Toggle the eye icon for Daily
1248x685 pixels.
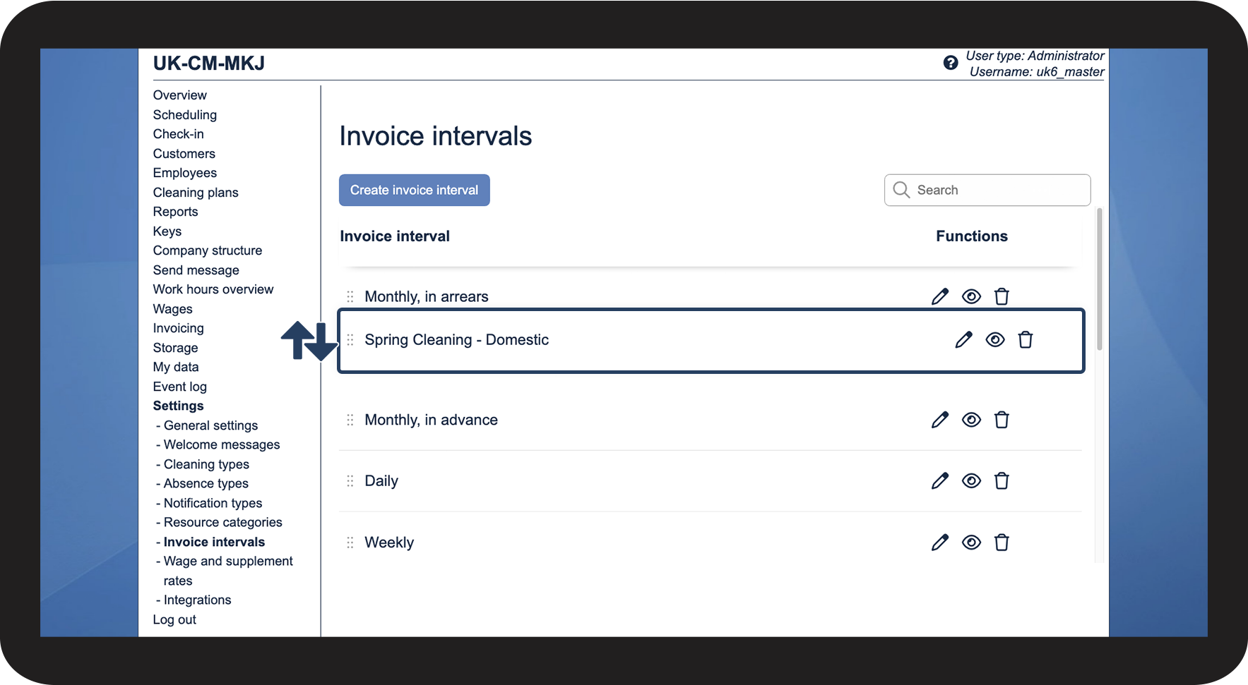coord(971,481)
